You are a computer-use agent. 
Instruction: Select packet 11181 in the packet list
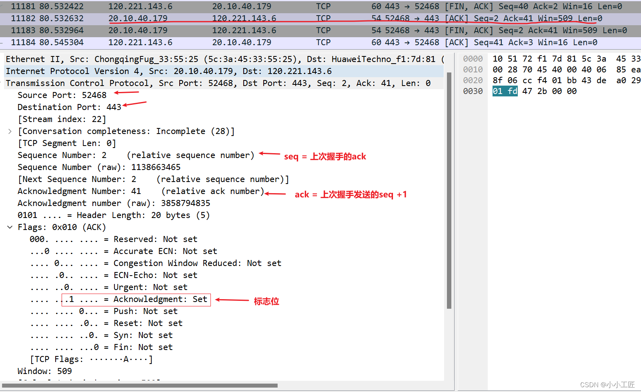click(320, 6)
